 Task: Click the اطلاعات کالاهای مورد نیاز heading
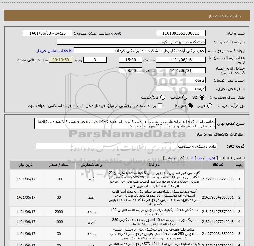(220, 134)
